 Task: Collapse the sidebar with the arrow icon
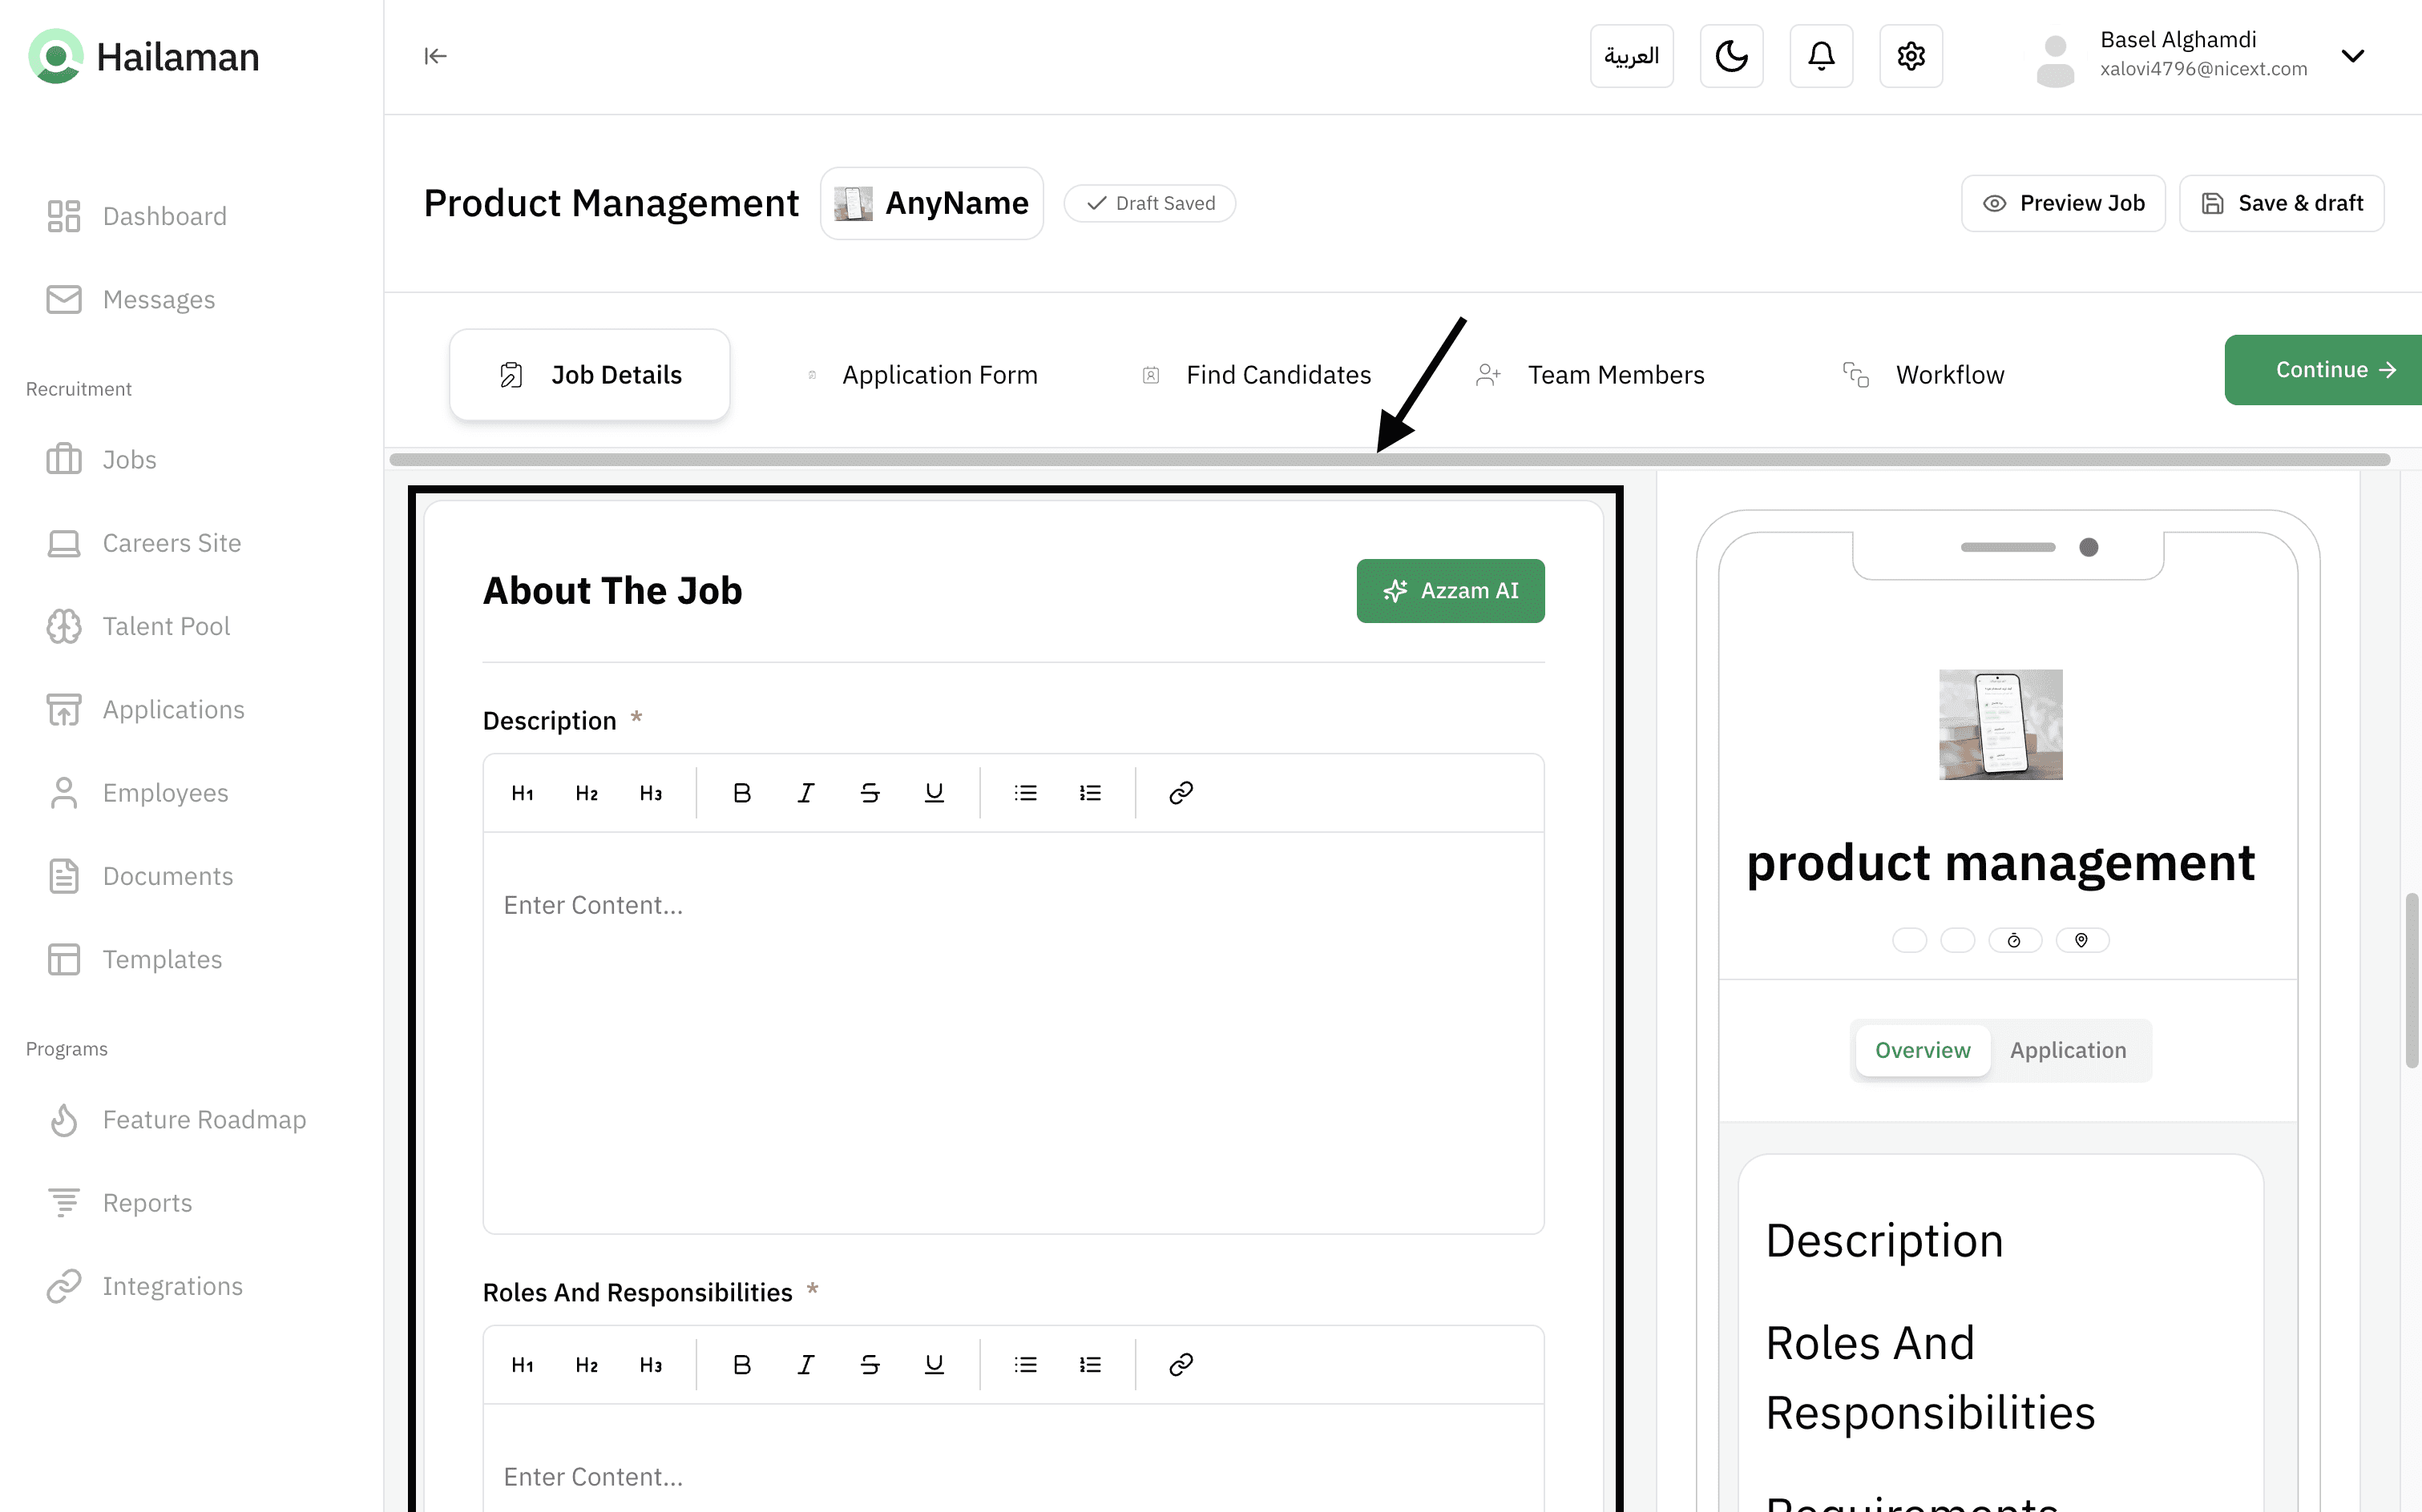pos(434,56)
